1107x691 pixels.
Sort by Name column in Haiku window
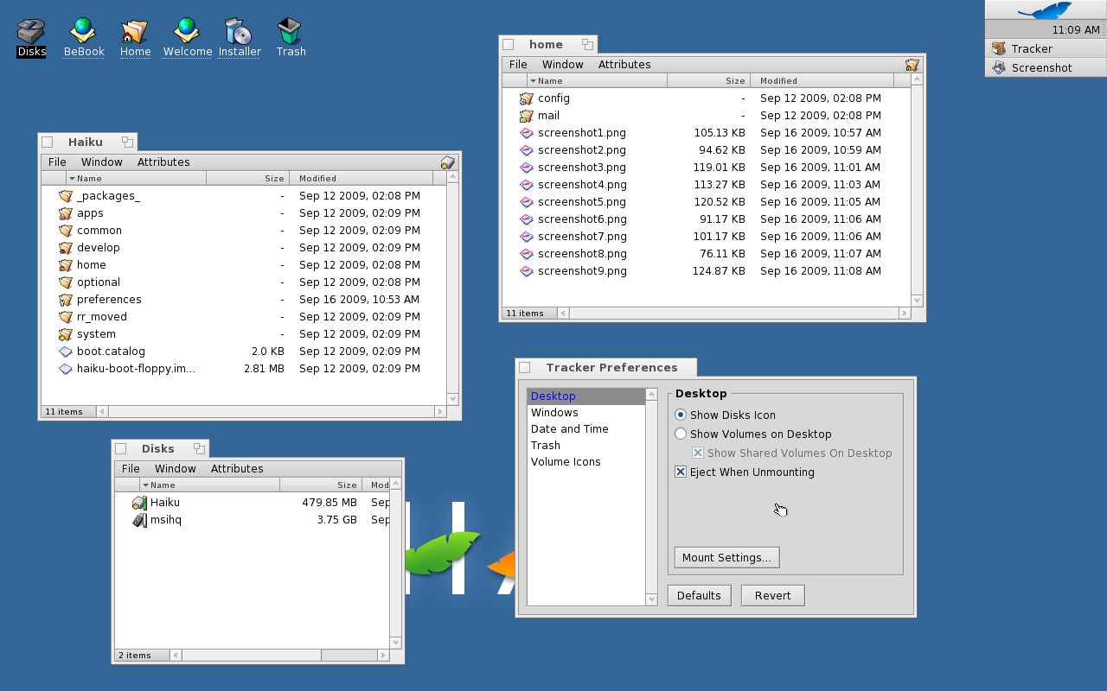tap(136, 179)
